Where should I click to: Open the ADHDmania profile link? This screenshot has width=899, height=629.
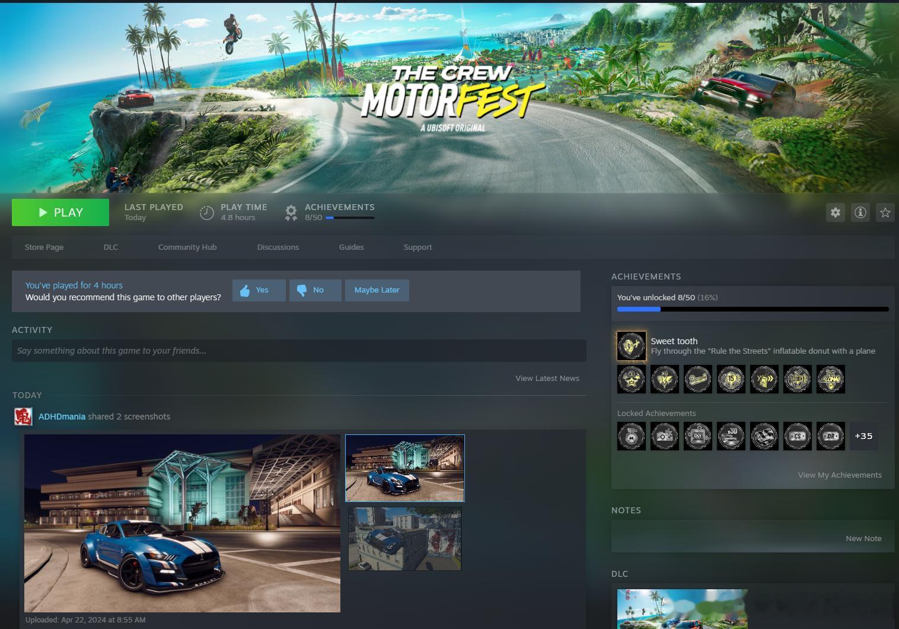click(x=62, y=417)
